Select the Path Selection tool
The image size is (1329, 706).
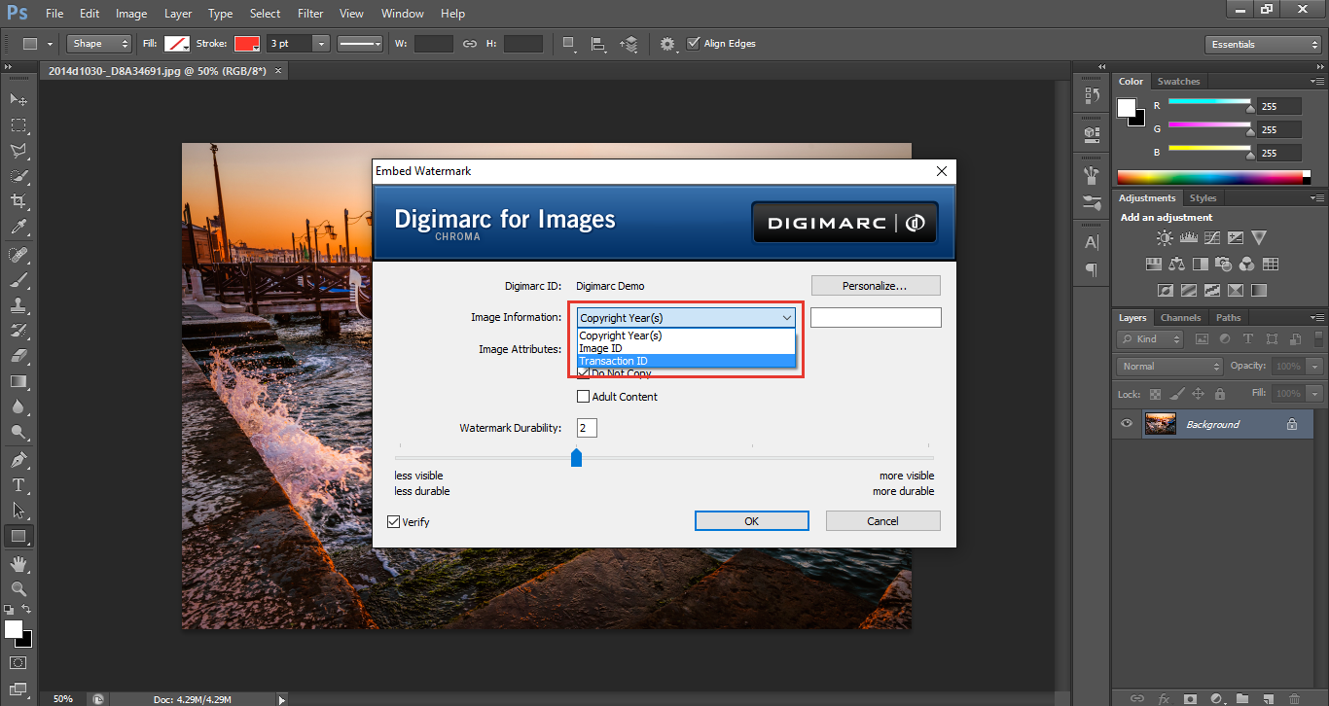[x=18, y=510]
